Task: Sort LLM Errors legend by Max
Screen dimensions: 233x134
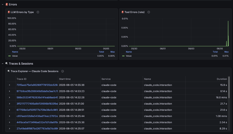Action: (x=113, y=52)
